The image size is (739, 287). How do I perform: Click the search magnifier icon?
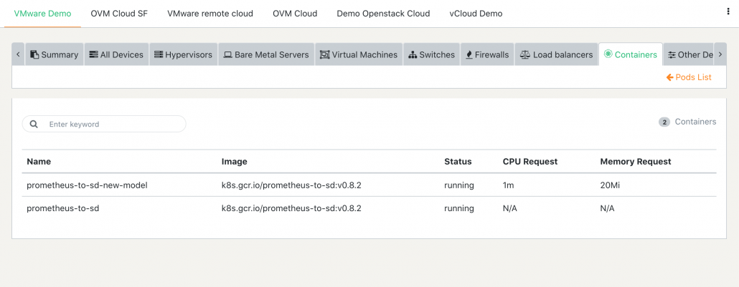[x=34, y=125]
